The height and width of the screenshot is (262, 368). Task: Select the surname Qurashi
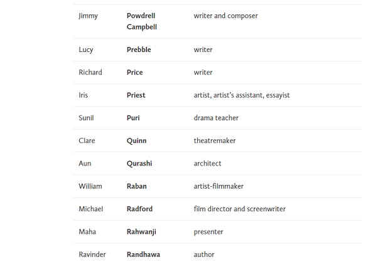(139, 164)
